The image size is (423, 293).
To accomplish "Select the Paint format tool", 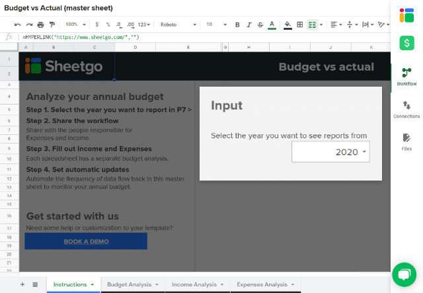I will click(52, 24).
